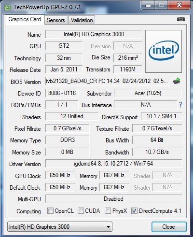Click the Default Clock field 650 MHz
The width and height of the screenshot is (194, 237).
[60, 187]
